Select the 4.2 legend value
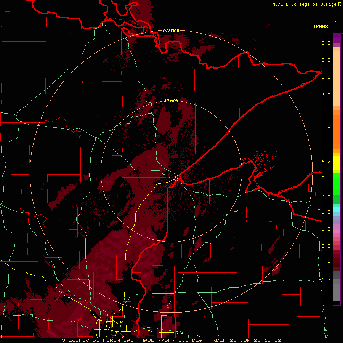The image size is (343, 343). pyautogui.click(x=326, y=162)
